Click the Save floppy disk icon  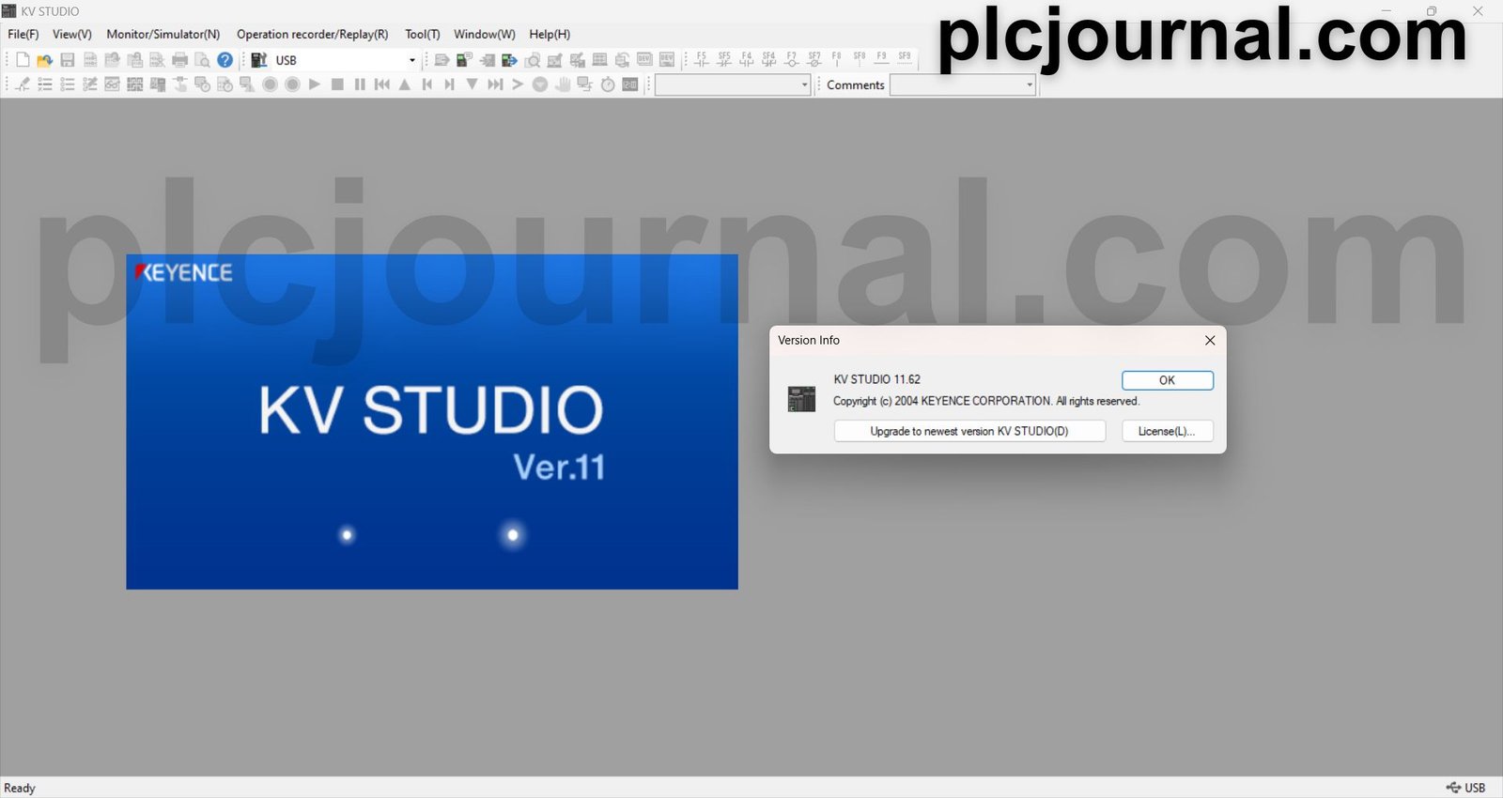[x=68, y=60]
